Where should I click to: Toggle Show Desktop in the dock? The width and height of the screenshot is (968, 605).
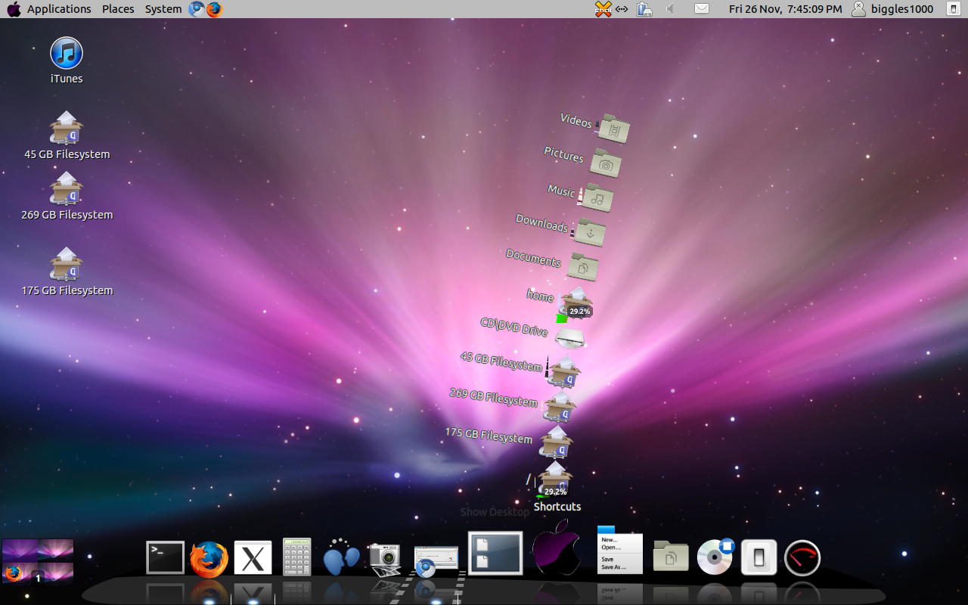pyautogui.click(x=495, y=553)
